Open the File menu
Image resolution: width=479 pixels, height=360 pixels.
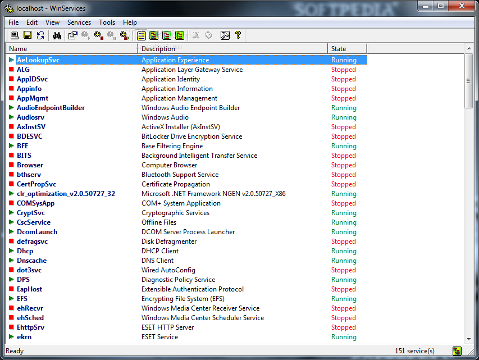click(13, 22)
